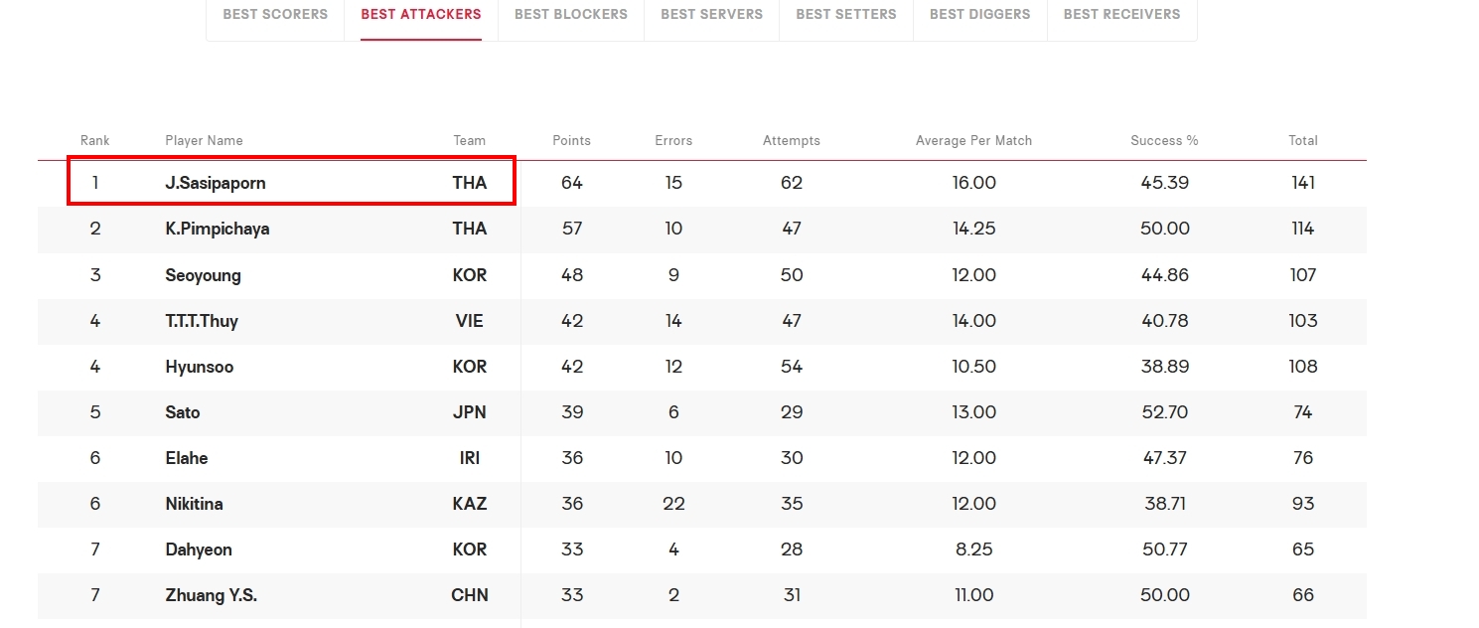Open player J.Sasipaporn's name link
The image size is (1479, 628).
click(216, 183)
